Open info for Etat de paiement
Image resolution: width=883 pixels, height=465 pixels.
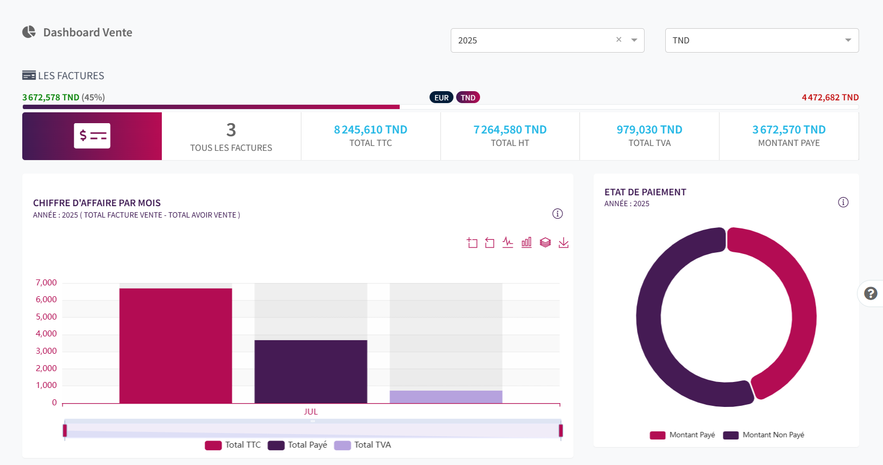tap(843, 202)
